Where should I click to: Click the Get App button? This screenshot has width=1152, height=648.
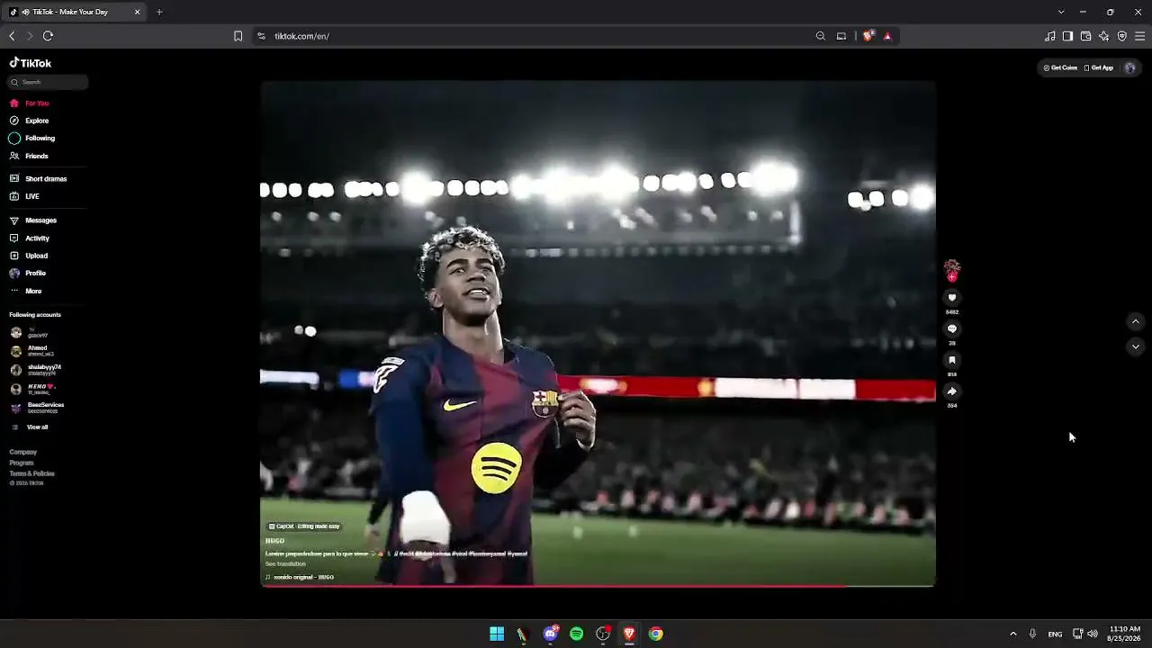(1099, 67)
